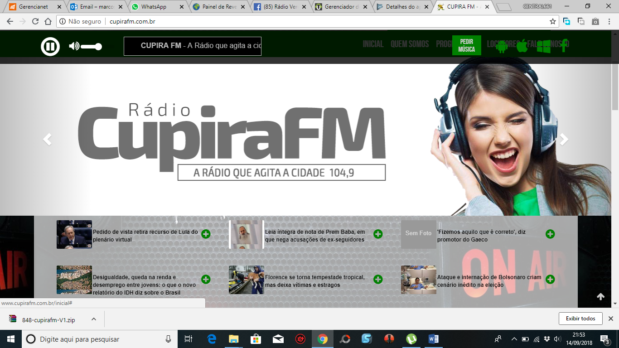
Task: Open the 'Fizemos aquilo que é correto' headline
Action: (481, 236)
